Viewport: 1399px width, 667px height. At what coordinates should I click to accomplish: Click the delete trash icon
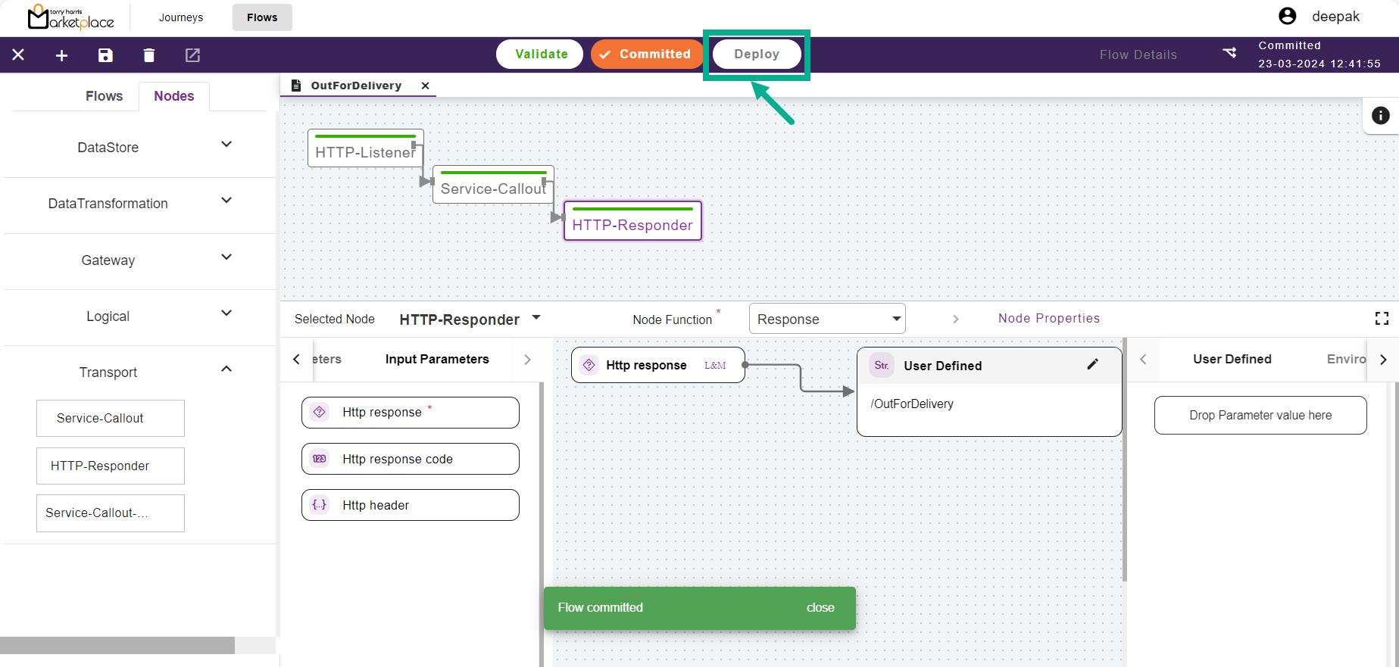(x=149, y=55)
